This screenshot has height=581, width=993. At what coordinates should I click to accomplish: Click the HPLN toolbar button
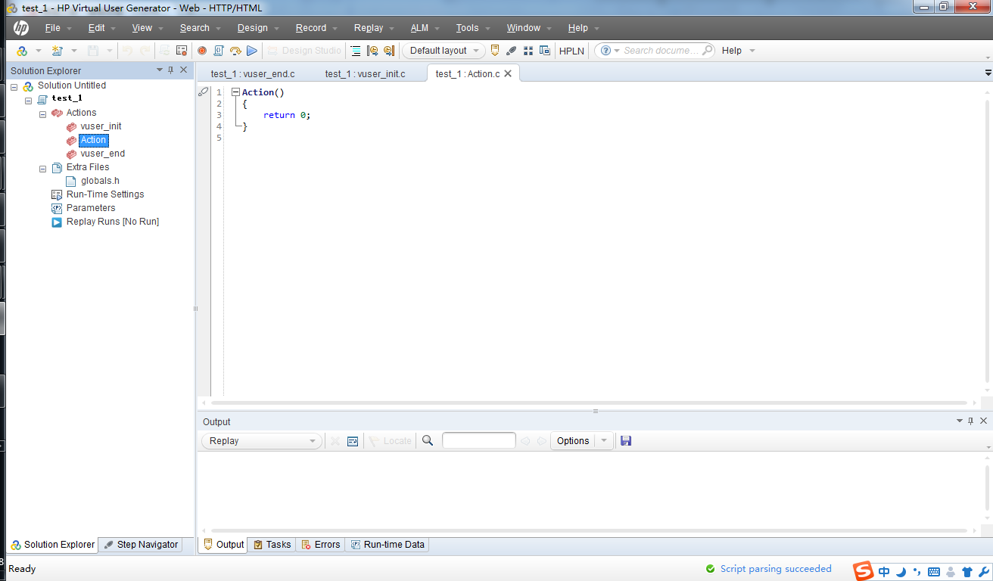571,51
